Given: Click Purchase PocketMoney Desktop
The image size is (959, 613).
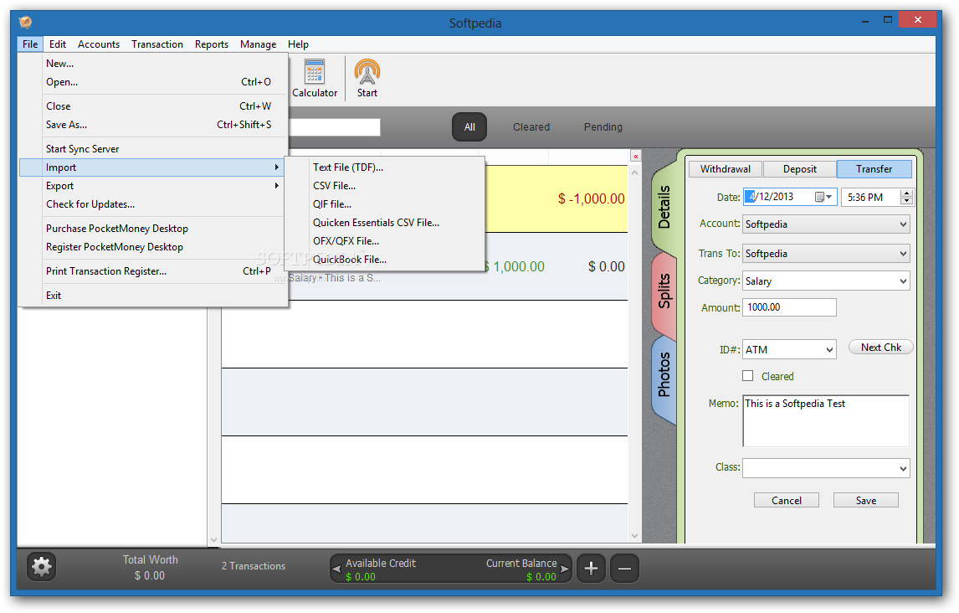Looking at the screenshot, I should (151, 229).
